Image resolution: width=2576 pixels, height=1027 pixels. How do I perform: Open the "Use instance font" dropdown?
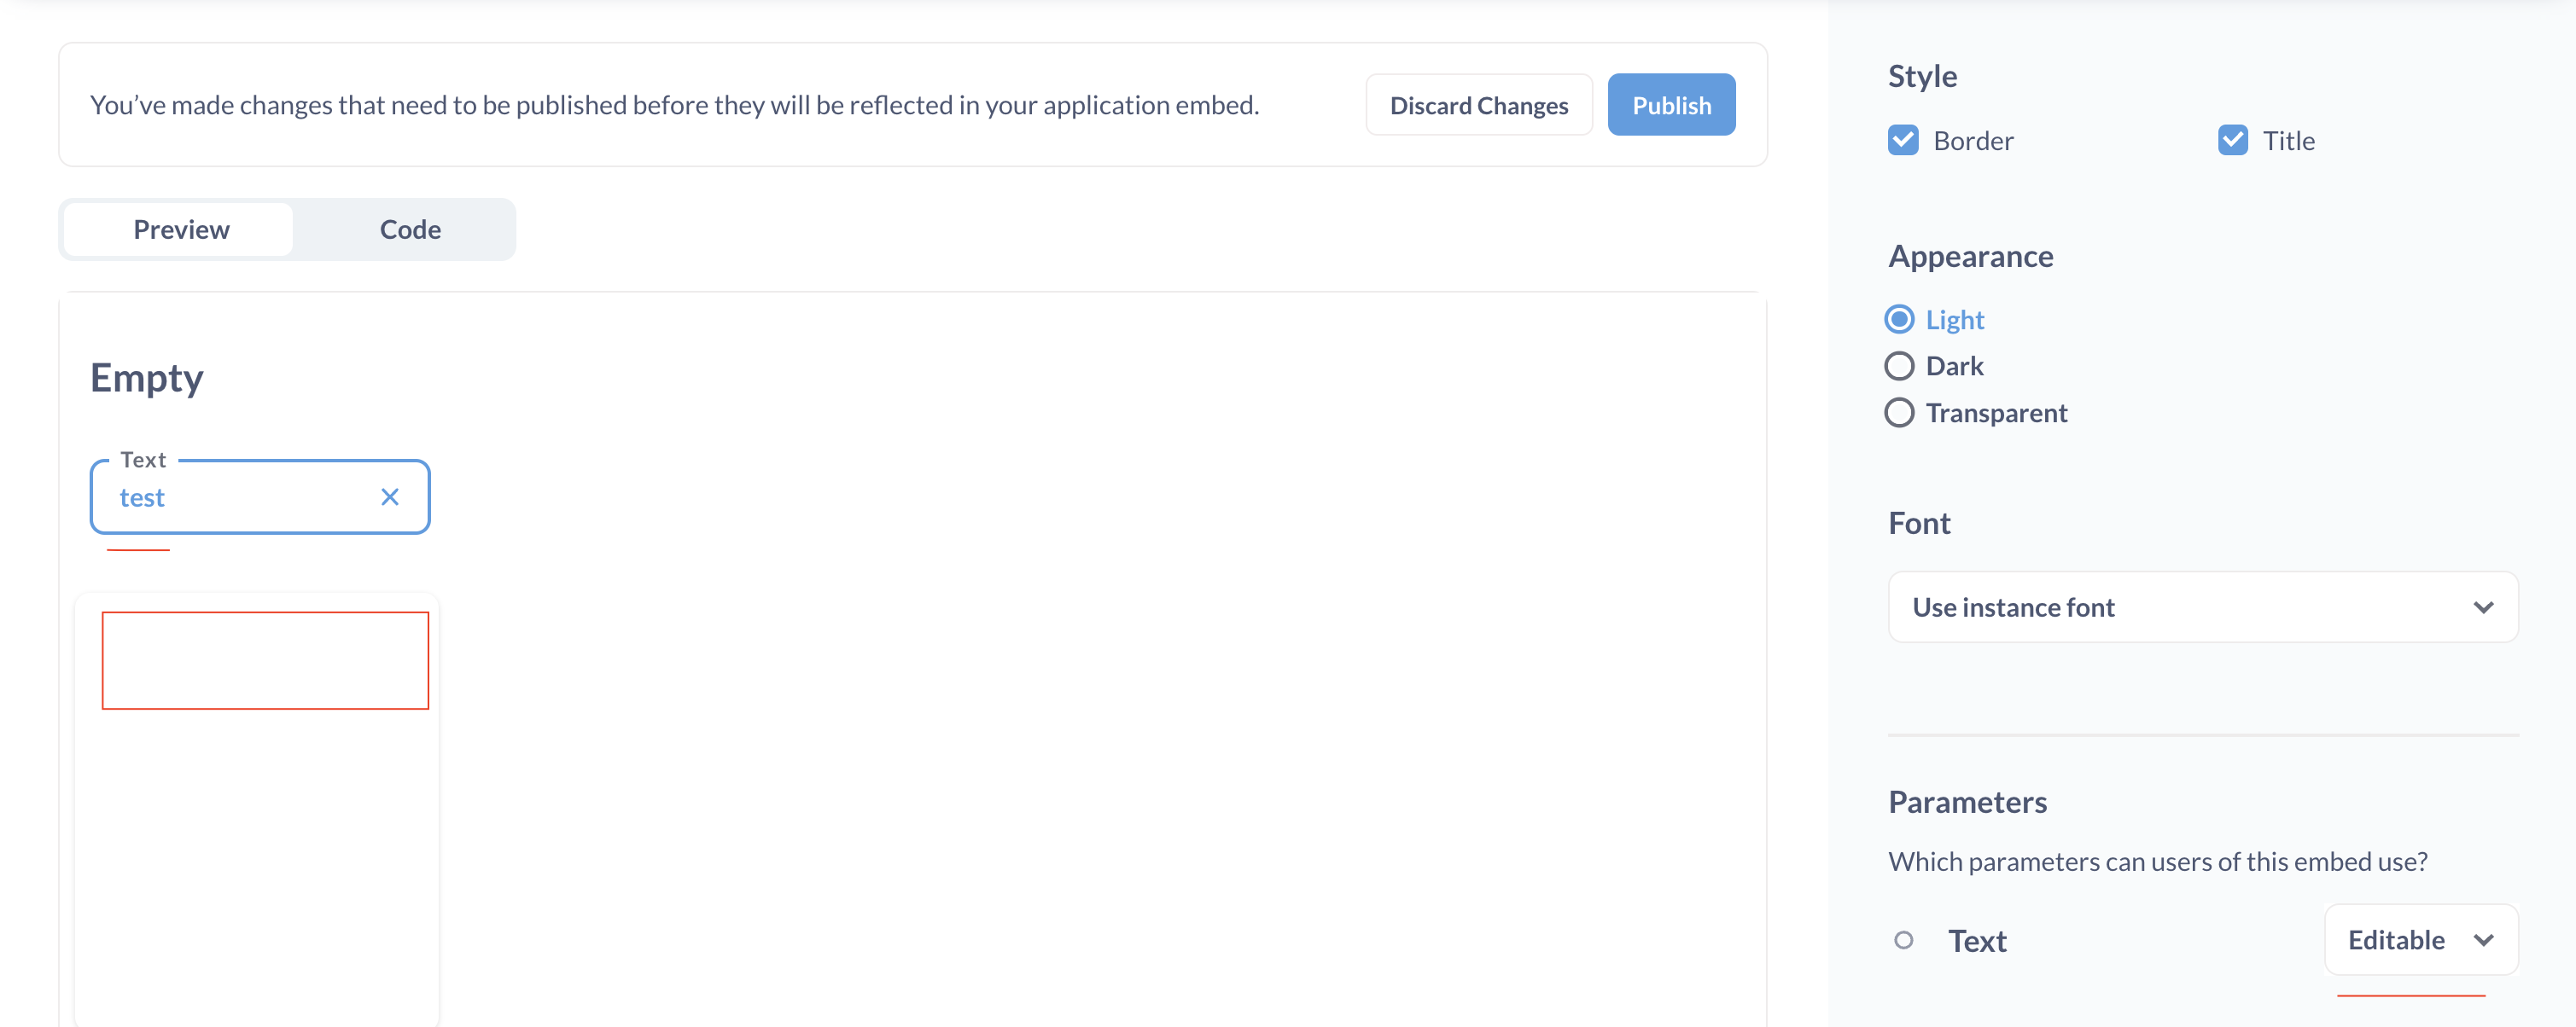2200,606
